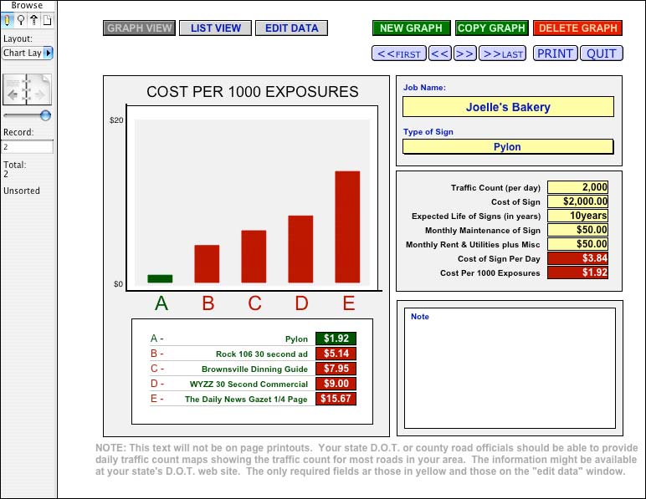
Task: Click the PRINT button
Action: tap(555, 53)
